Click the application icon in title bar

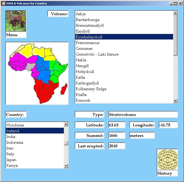coord(3,3)
